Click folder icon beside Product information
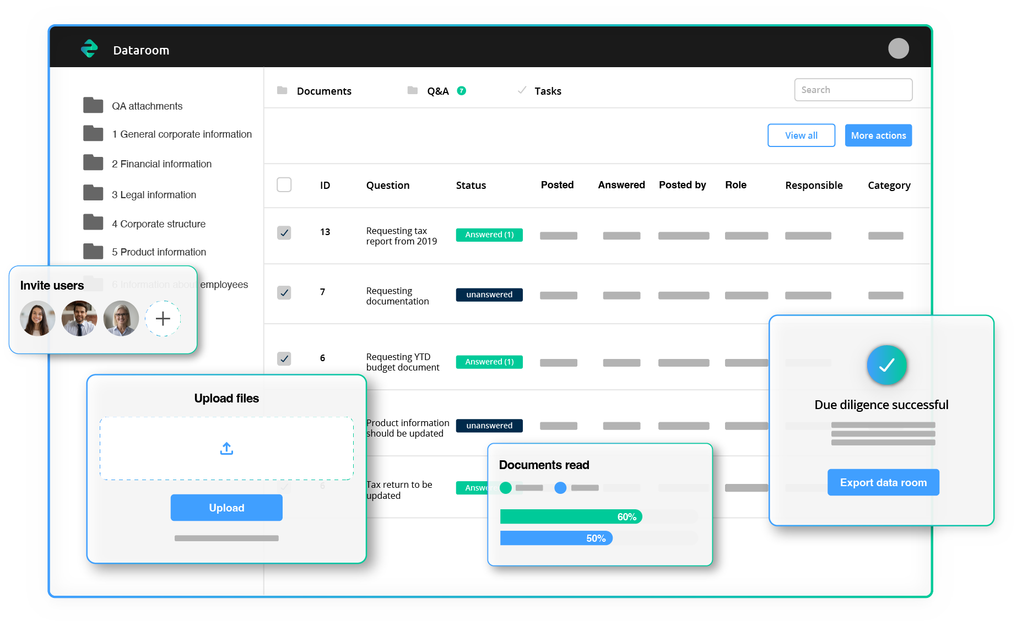 [x=93, y=251]
